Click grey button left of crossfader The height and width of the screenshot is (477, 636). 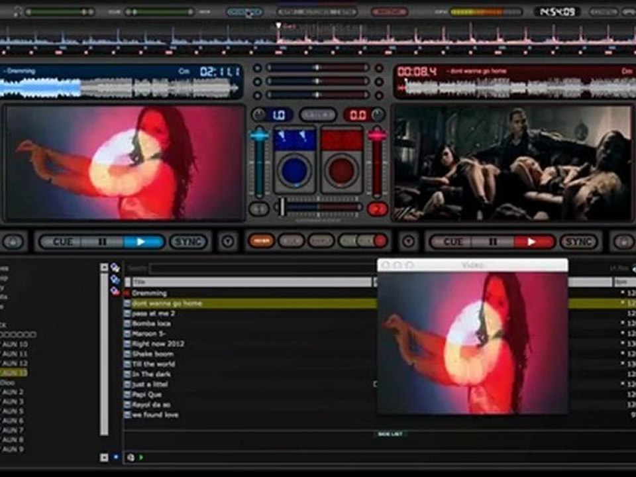click(x=259, y=209)
